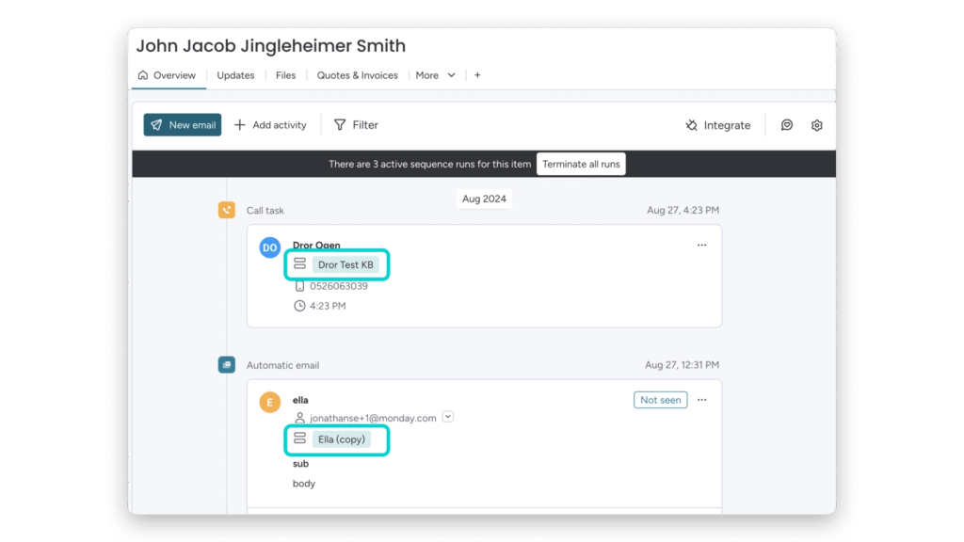Switch to the Updates tab

[x=235, y=75]
